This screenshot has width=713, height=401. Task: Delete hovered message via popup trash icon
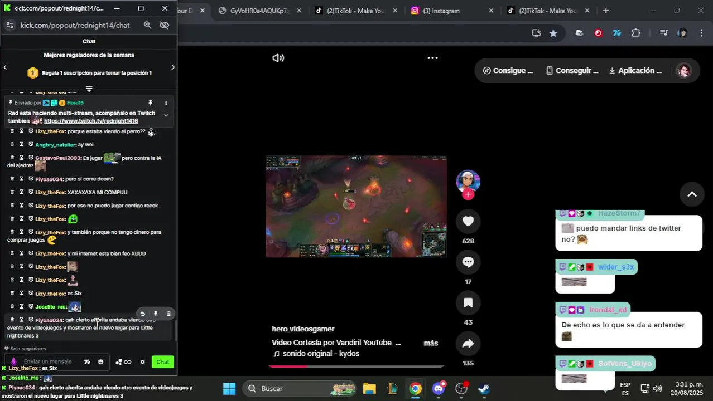coord(168,314)
